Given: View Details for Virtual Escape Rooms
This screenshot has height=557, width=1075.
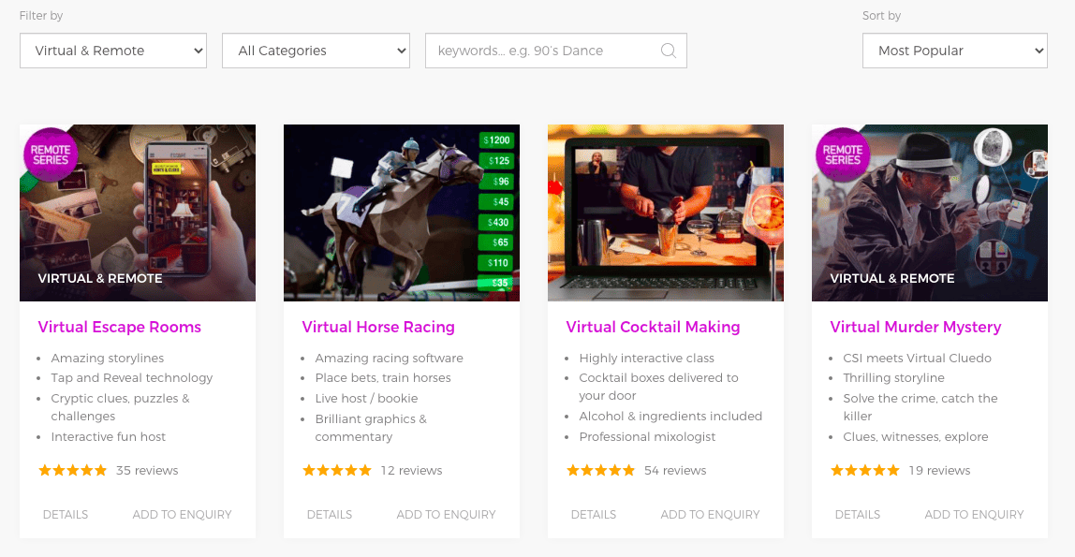Looking at the screenshot, I should point(66,515).
